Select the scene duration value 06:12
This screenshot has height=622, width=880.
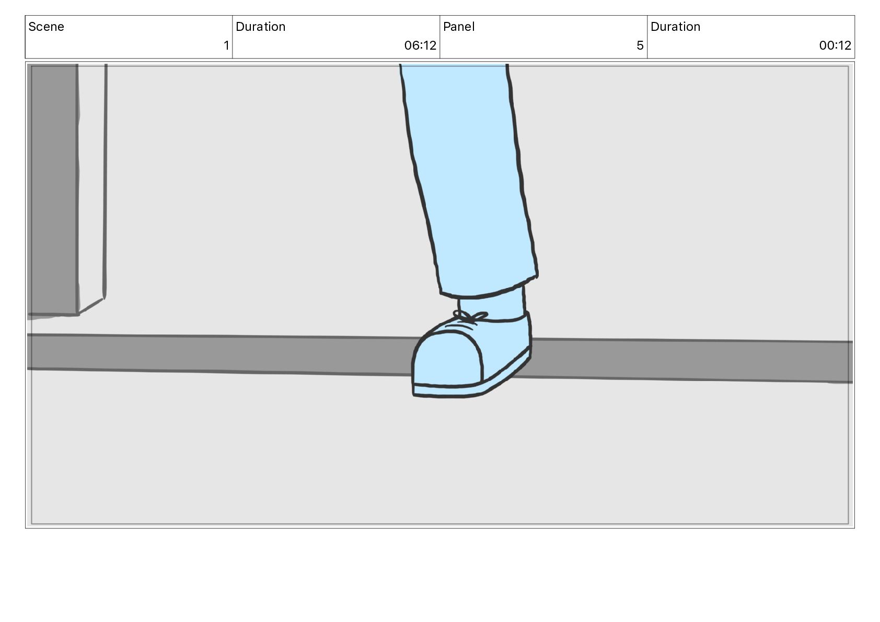[x=420, y=45]
